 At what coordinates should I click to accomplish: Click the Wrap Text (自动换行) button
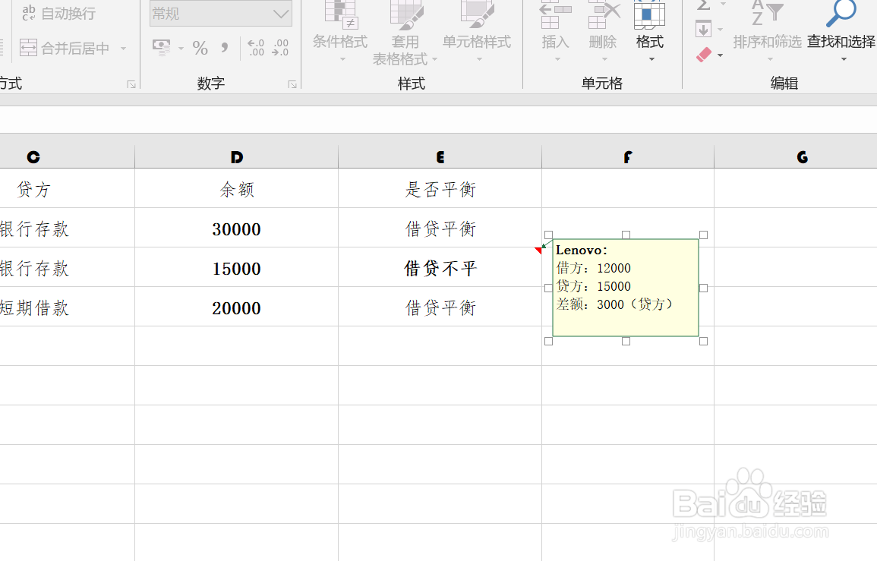click(x=58, y=13)
